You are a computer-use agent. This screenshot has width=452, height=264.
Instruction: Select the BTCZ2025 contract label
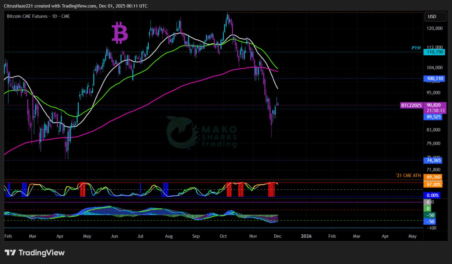(x=411, y=105)
